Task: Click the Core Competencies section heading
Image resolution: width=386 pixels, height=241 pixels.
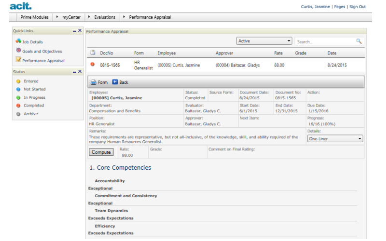Action: tap(120, 168)
